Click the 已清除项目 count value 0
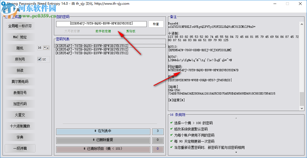 point(158,149)
